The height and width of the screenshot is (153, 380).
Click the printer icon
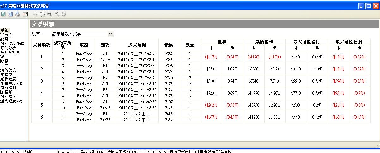click(x=18, y=14)
